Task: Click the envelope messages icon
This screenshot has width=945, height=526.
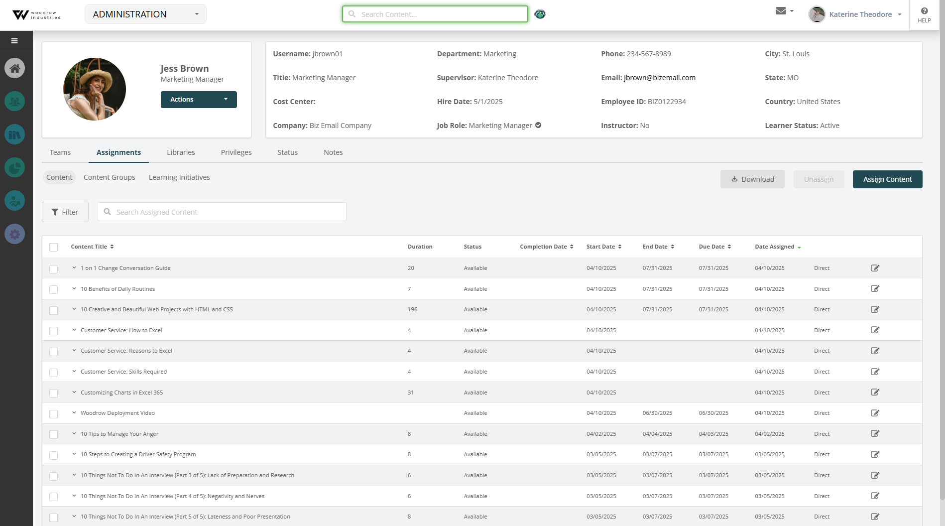Action: tap(780, 10)
